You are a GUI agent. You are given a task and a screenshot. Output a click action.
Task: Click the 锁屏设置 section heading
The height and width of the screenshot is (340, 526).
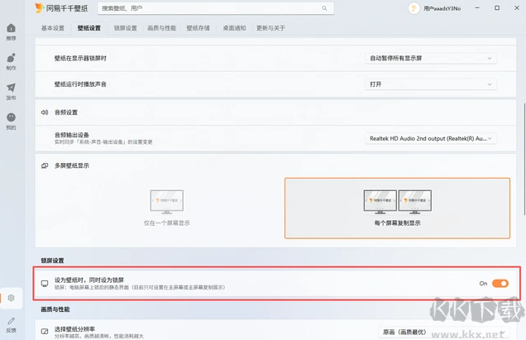click(x=52, y=261)
